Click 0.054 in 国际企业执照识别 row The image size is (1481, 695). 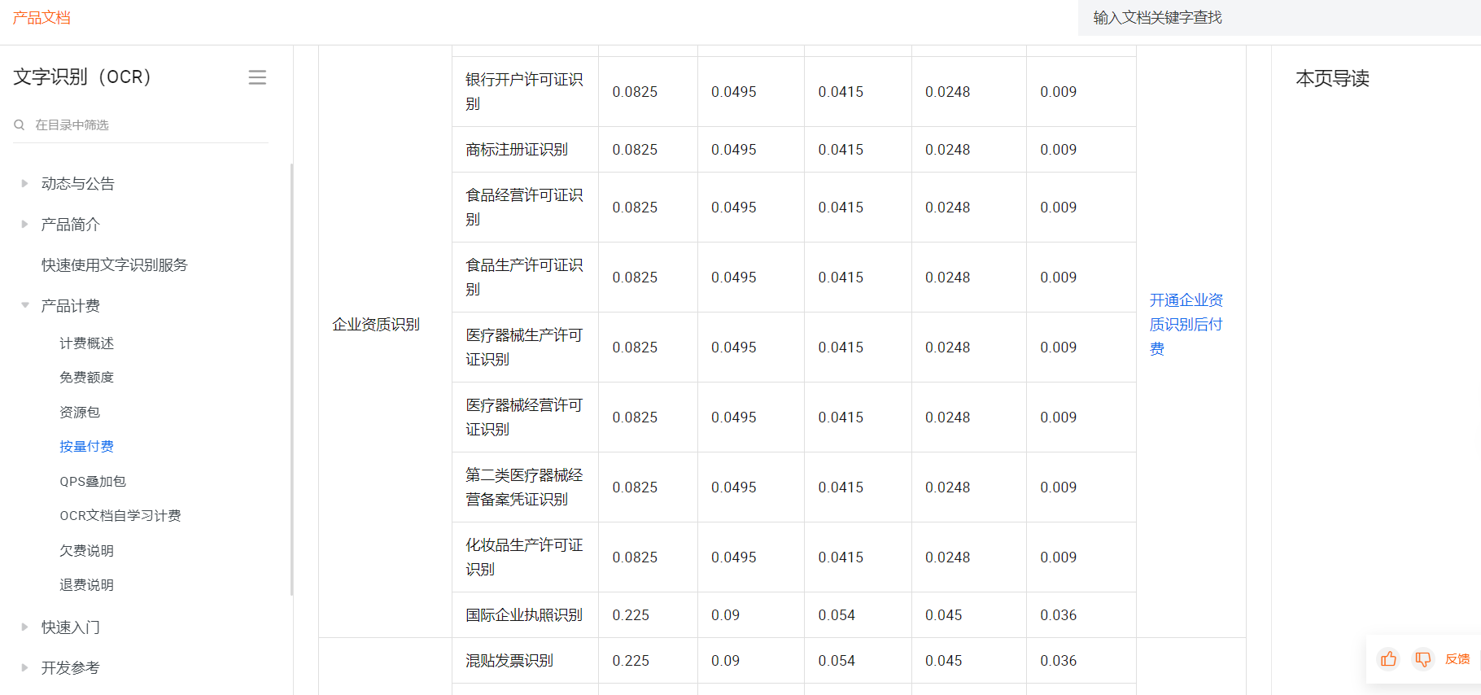[x=837, y=615]
